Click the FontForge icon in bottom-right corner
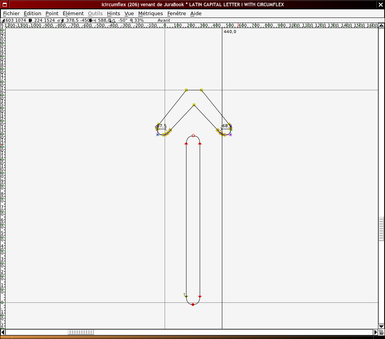 coord(381,332)
